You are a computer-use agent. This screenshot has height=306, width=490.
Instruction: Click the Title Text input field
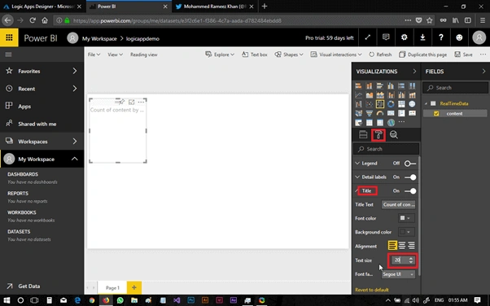[x=399, y=205]
